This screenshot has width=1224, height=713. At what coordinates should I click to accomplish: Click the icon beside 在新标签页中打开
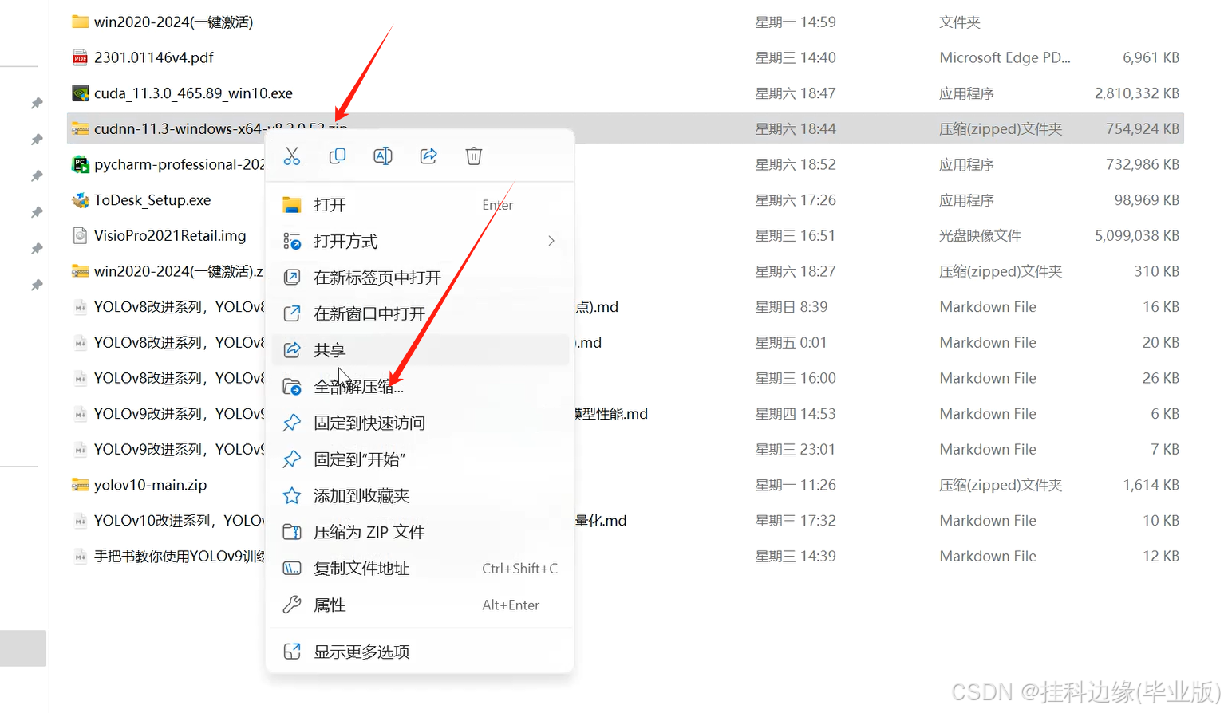[292, 278]
